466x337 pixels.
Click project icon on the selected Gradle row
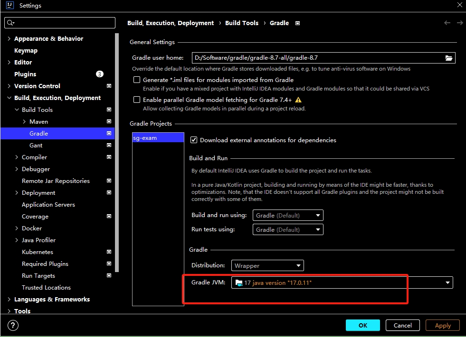109,133
